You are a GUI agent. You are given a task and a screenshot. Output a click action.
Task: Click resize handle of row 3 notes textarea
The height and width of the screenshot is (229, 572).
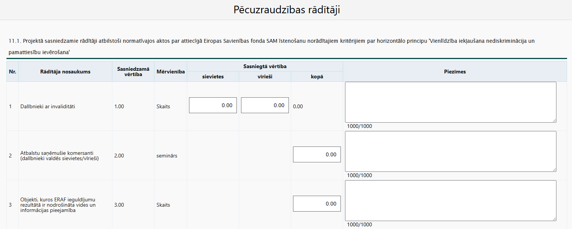(x=554, y=219)
